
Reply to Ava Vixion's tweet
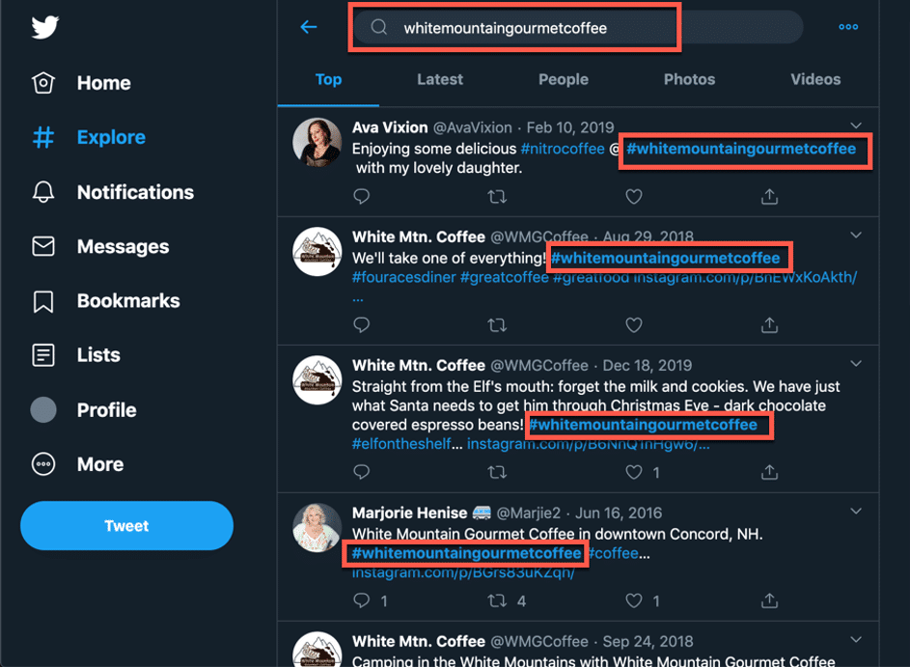tap(362, 197)
